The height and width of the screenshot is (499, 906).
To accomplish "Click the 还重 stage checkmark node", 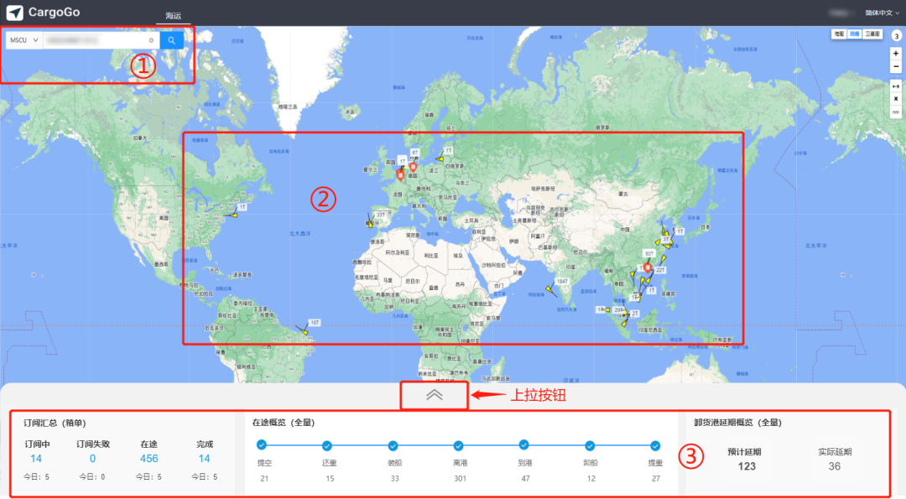I will (x=327, y=445).
